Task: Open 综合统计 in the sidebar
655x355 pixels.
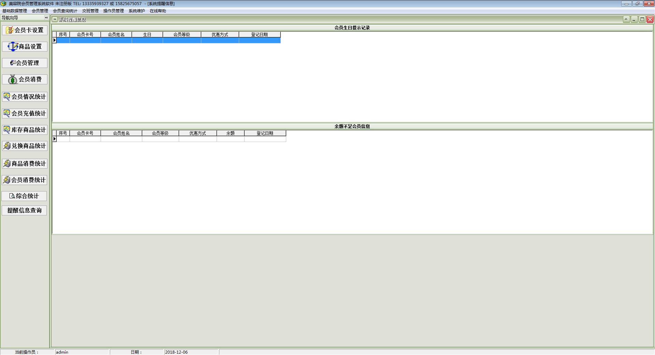Action: coord(24,196)
